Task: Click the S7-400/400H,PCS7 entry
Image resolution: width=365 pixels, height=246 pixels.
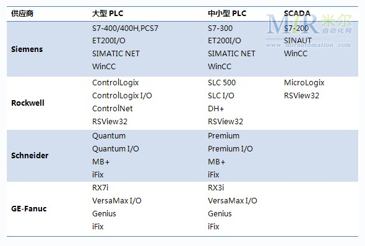Action: [125, 28]
